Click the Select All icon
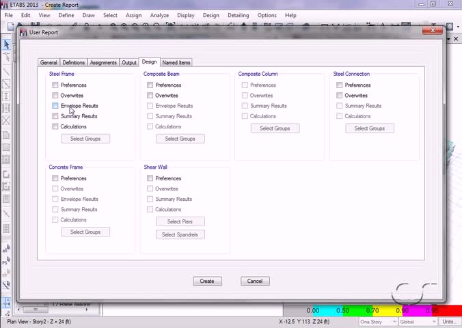The image size is (462, 328). click(x=6, y=249)
